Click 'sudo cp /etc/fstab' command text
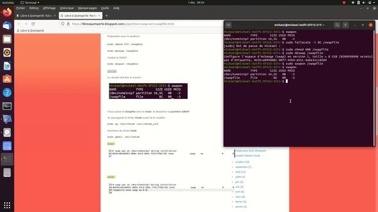 [x=133, y=124]
